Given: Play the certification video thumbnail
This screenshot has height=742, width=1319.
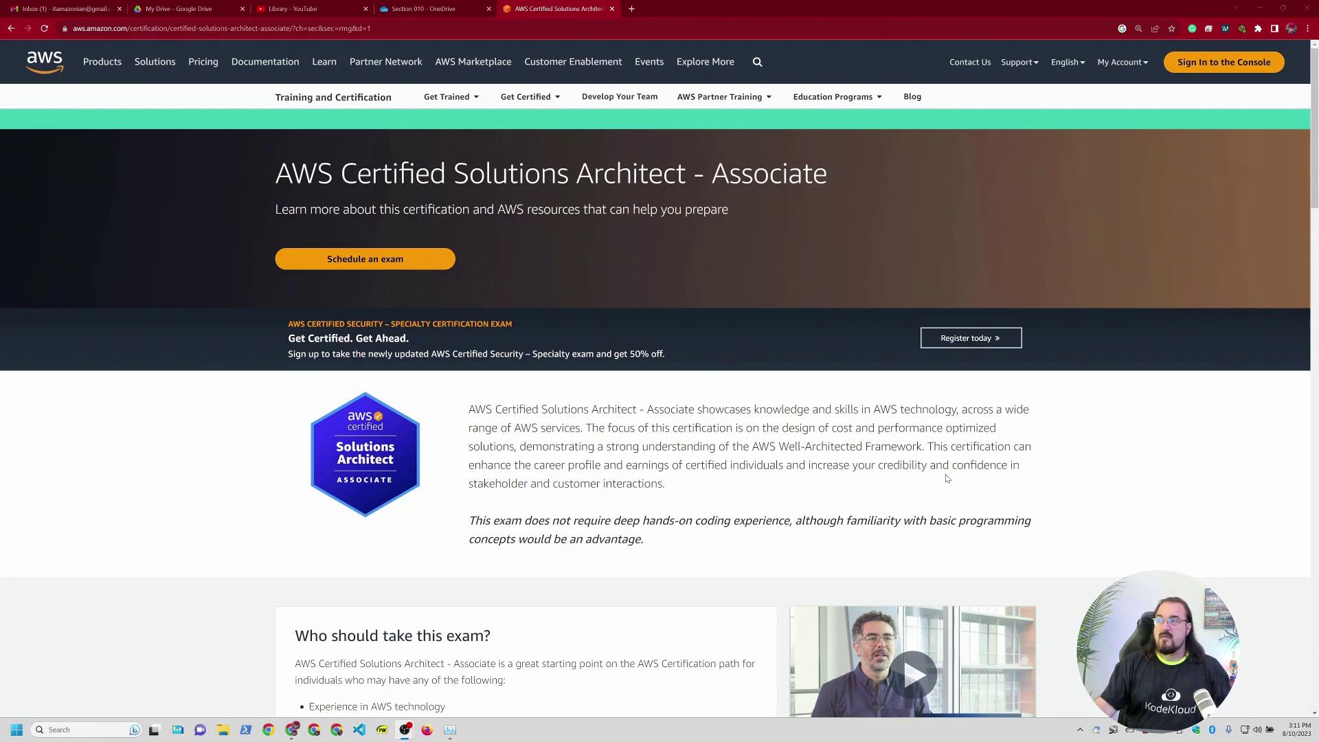Looking at the screenshot, I should pyautogui.click(x=913, y=674).
